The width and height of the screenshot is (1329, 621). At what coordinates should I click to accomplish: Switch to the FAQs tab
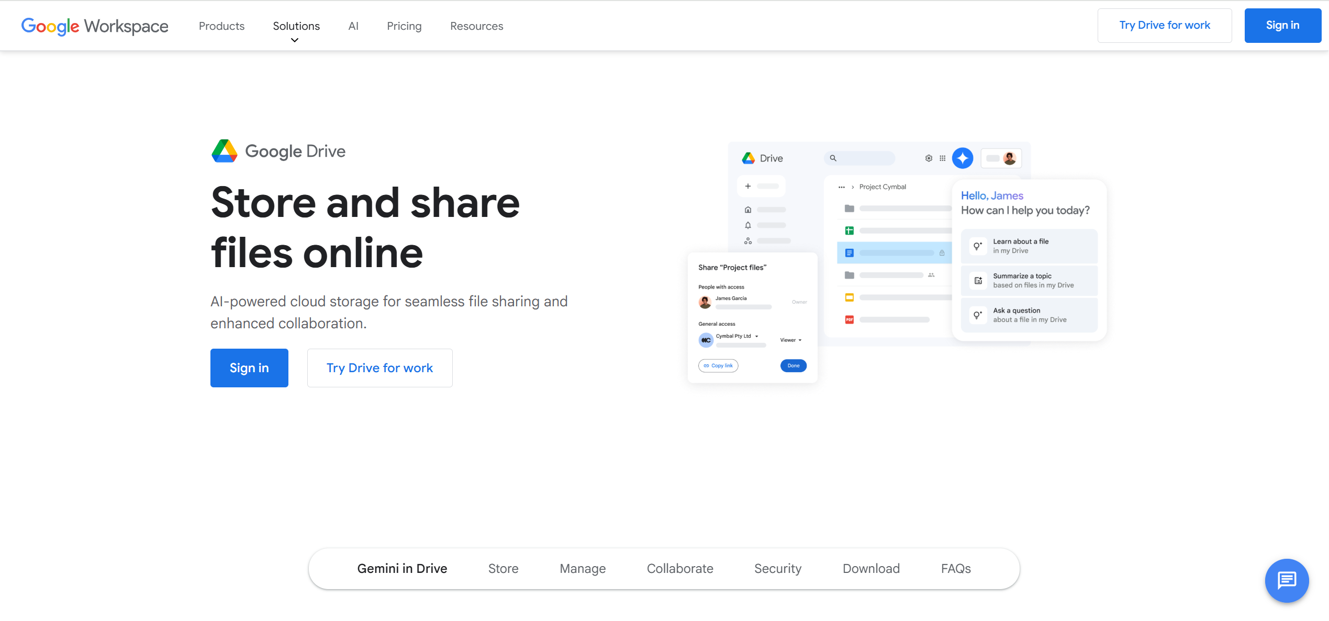coord(956,569)
